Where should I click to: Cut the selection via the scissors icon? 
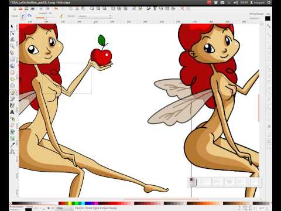point(77,8)
